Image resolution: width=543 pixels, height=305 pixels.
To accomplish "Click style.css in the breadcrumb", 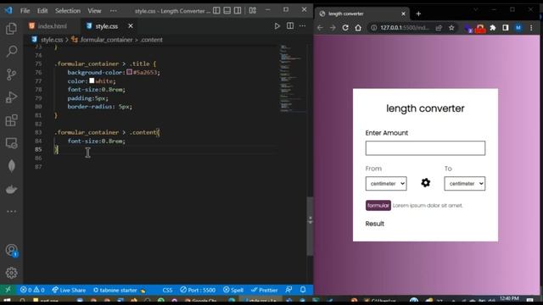I will click(52, 40).
